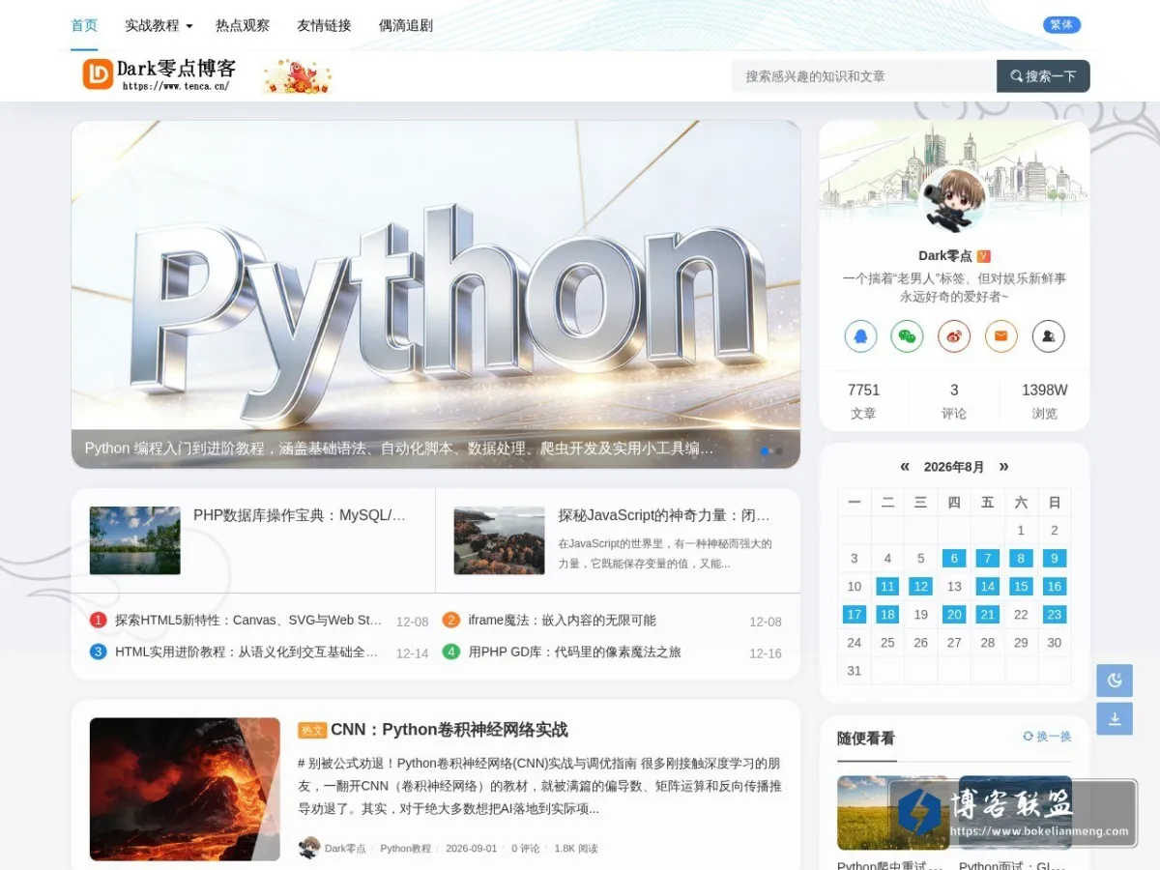This screenshot has height=870, width=1160.
Task: Click the user profile contact icon
Action: pyautogui.click(x=1049, y=336)
